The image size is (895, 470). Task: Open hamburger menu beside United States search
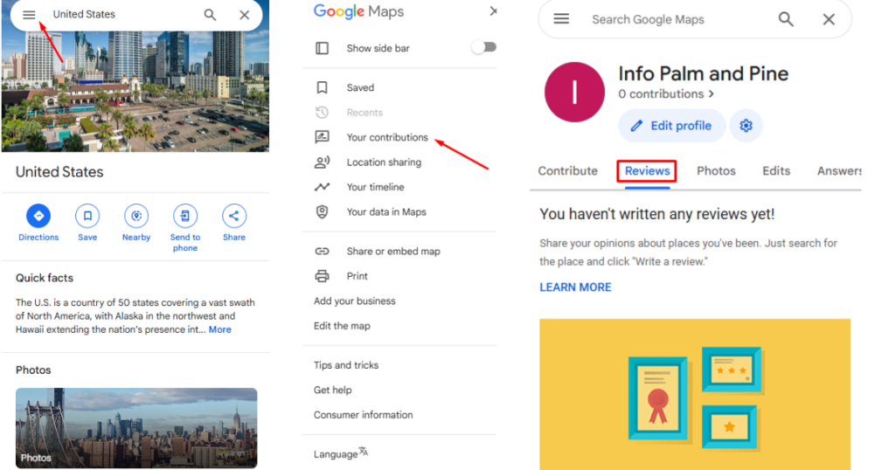29,15
